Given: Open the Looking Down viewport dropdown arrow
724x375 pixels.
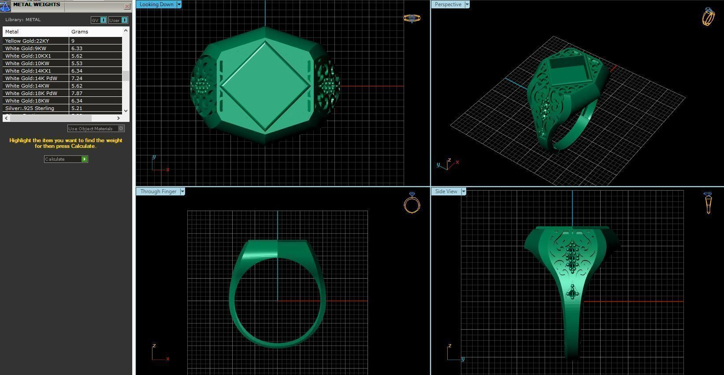Looking at the screenshot, I should (179, 4).
